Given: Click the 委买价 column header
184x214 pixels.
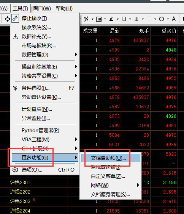Looking at the screenshot, I should (x=169, y=31).
